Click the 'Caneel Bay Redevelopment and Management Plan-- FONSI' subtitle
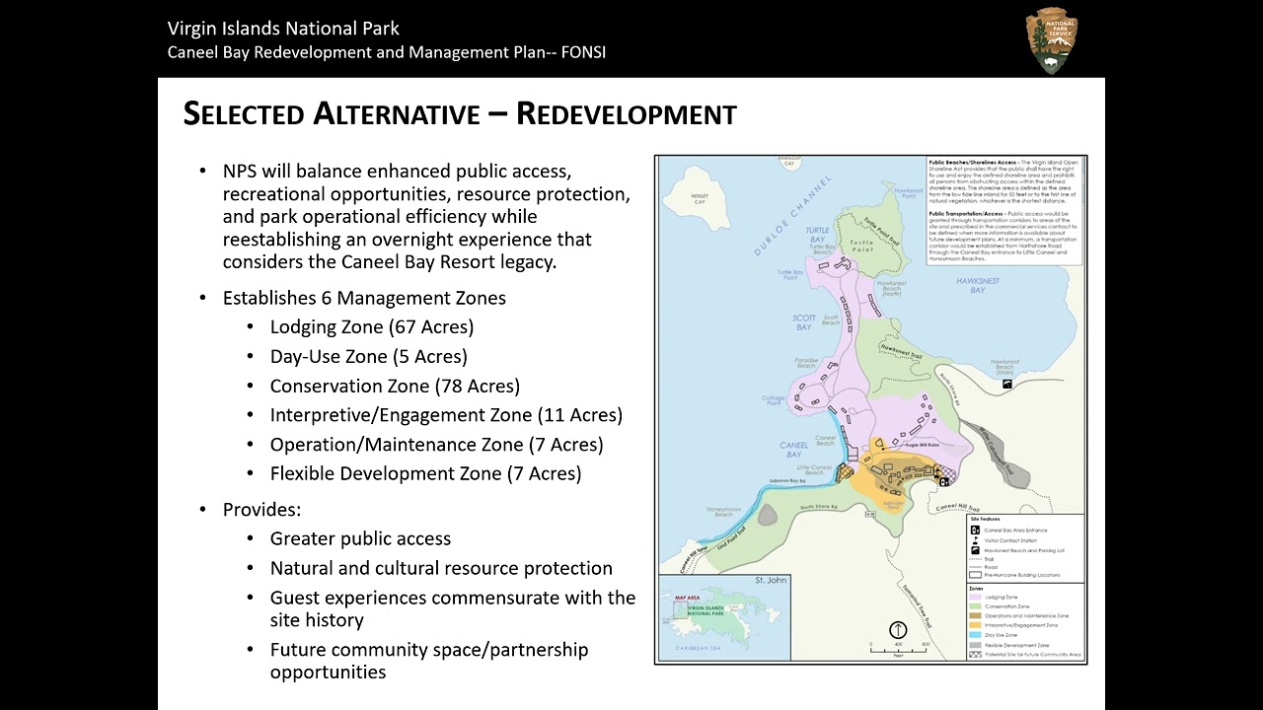The width and height of the screenshot is (1263, 710). [x=387, y=52]
